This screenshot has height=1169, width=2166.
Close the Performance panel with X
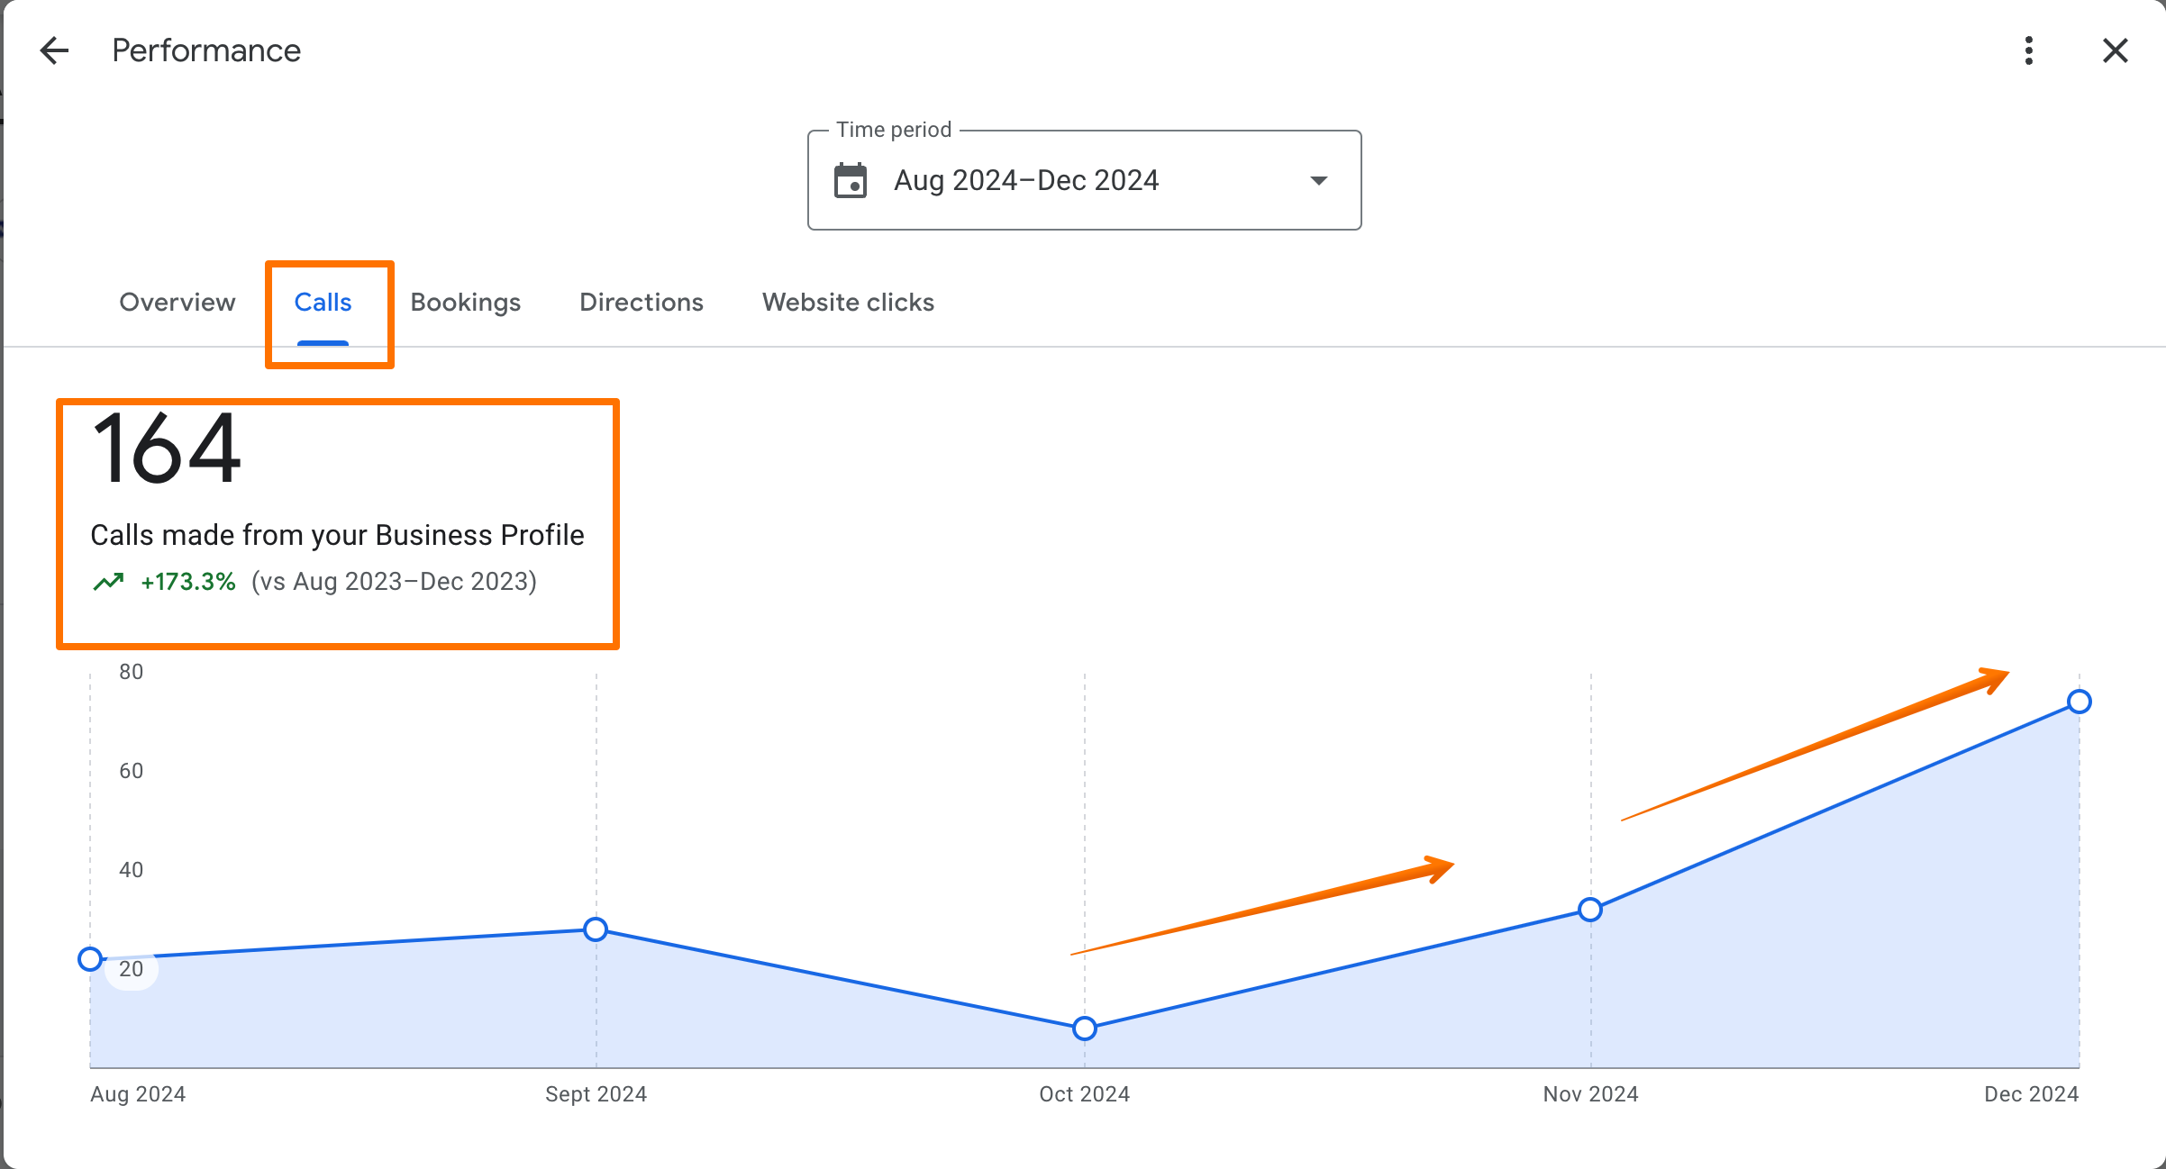point(2115,50)
